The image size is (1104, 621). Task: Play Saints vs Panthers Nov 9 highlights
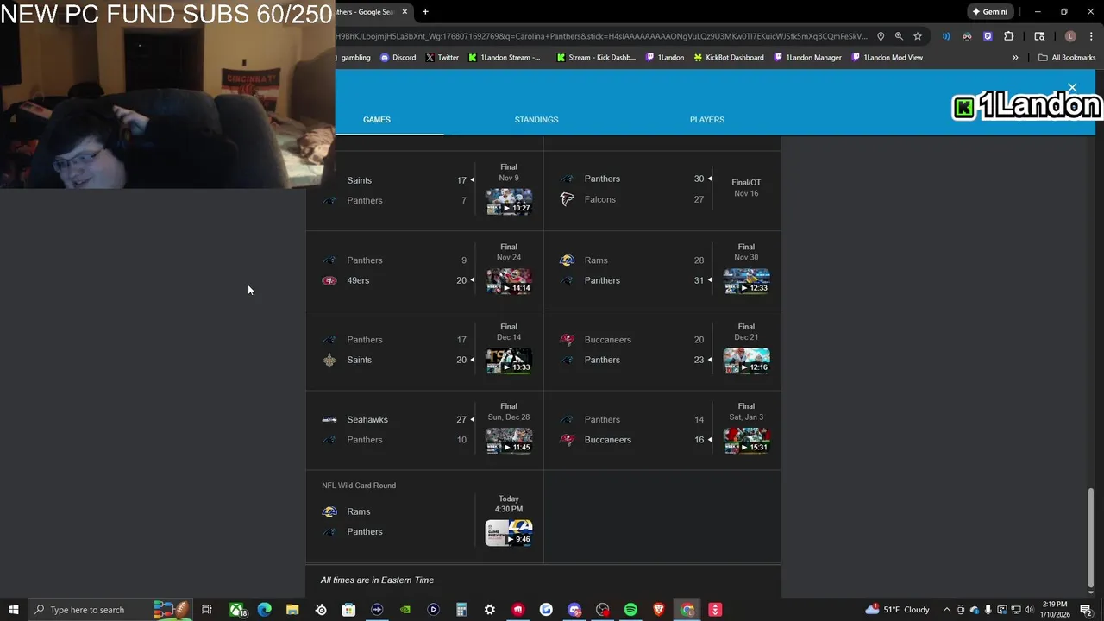[509, 201]
